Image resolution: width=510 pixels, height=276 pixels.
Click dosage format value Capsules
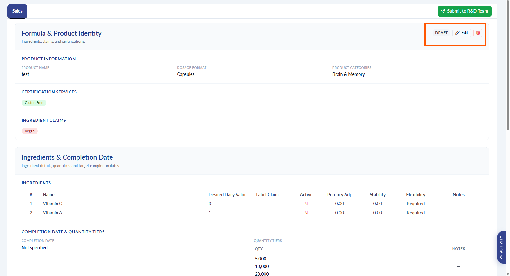(x=186, y=74)
